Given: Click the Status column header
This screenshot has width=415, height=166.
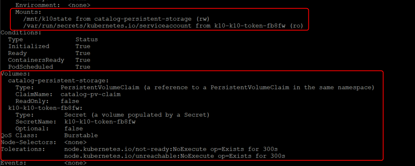Looking at the screenshot, I should click(x=86, y=39).
